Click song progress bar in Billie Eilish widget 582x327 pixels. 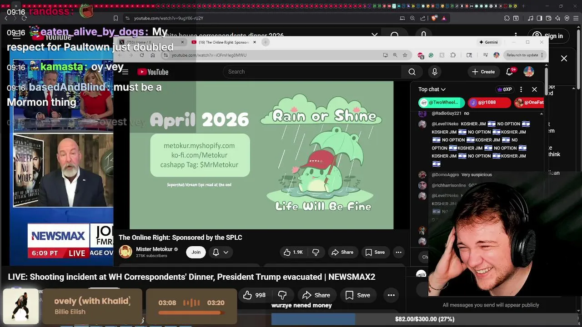pyautogui.click(x=191, y=312)
